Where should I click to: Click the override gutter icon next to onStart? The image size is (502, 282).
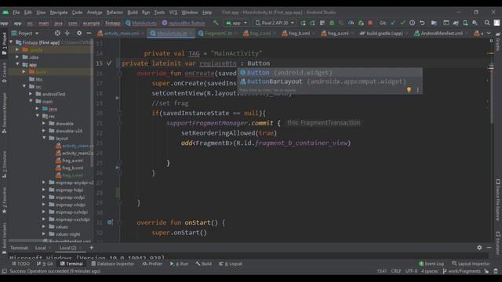point(110,222)
